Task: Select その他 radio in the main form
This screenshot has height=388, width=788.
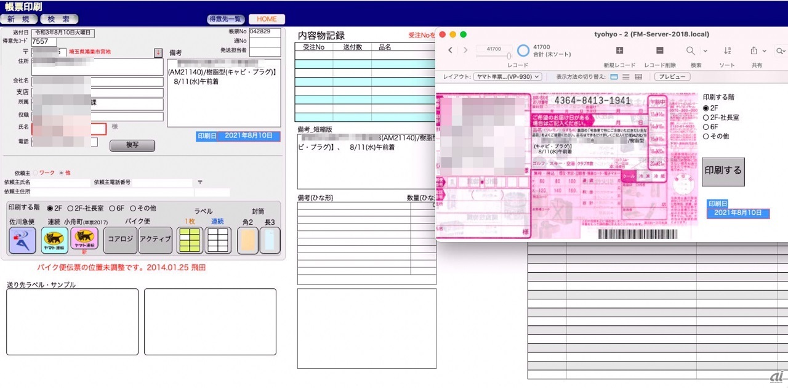Action: [132, 208]
